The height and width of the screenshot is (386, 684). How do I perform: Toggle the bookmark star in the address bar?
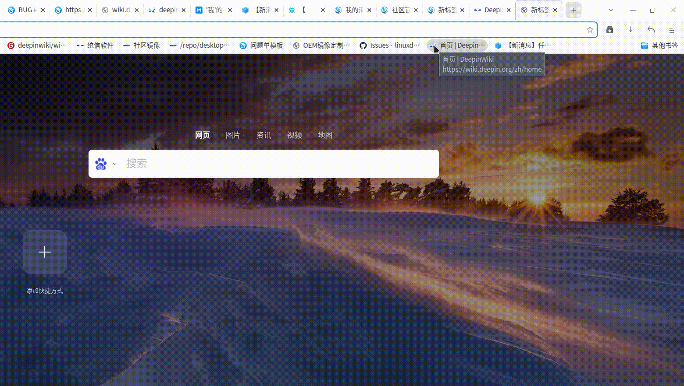(x=590, y=30)
